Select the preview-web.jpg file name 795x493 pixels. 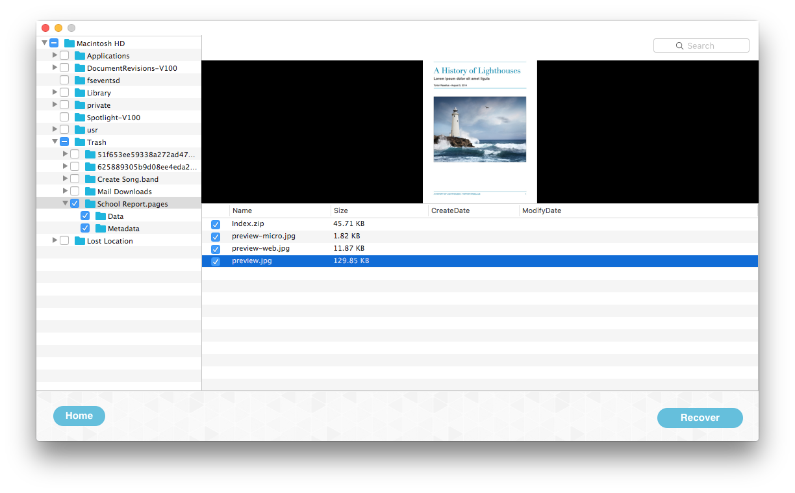(x=261, y=249)
